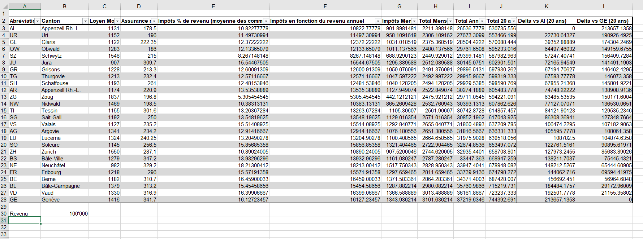Open filter dropdown for Canton column
This screenshot has height=239, width=643.
coord(85,21)
